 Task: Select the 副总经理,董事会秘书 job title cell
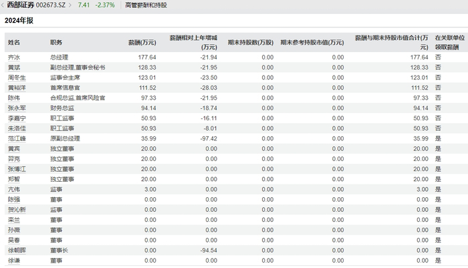[x=78, y=68]
